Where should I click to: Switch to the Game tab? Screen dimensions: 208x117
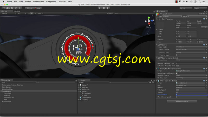[x=17, y=11]
